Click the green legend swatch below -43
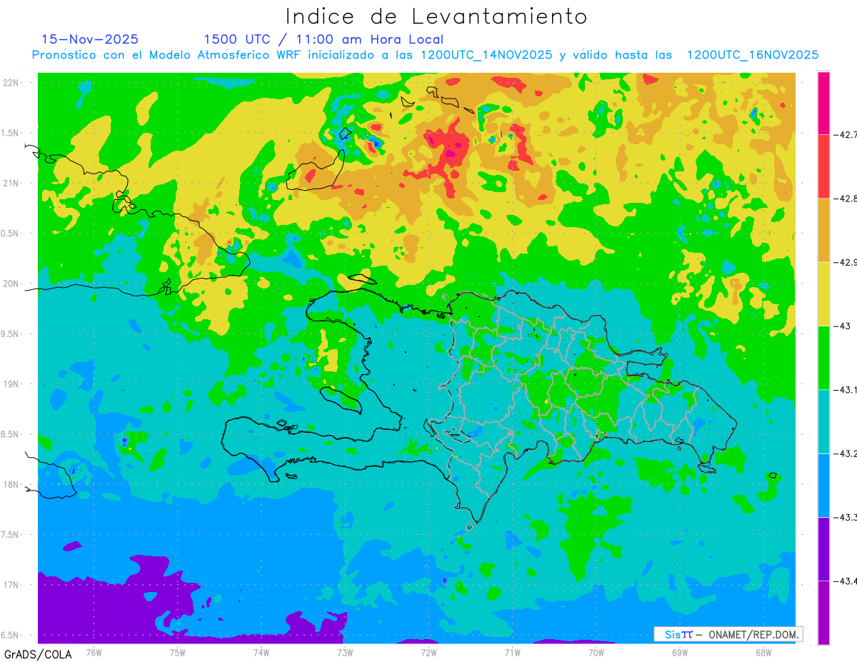The width and height of the screenshot is (857, 662). [823, 358]
